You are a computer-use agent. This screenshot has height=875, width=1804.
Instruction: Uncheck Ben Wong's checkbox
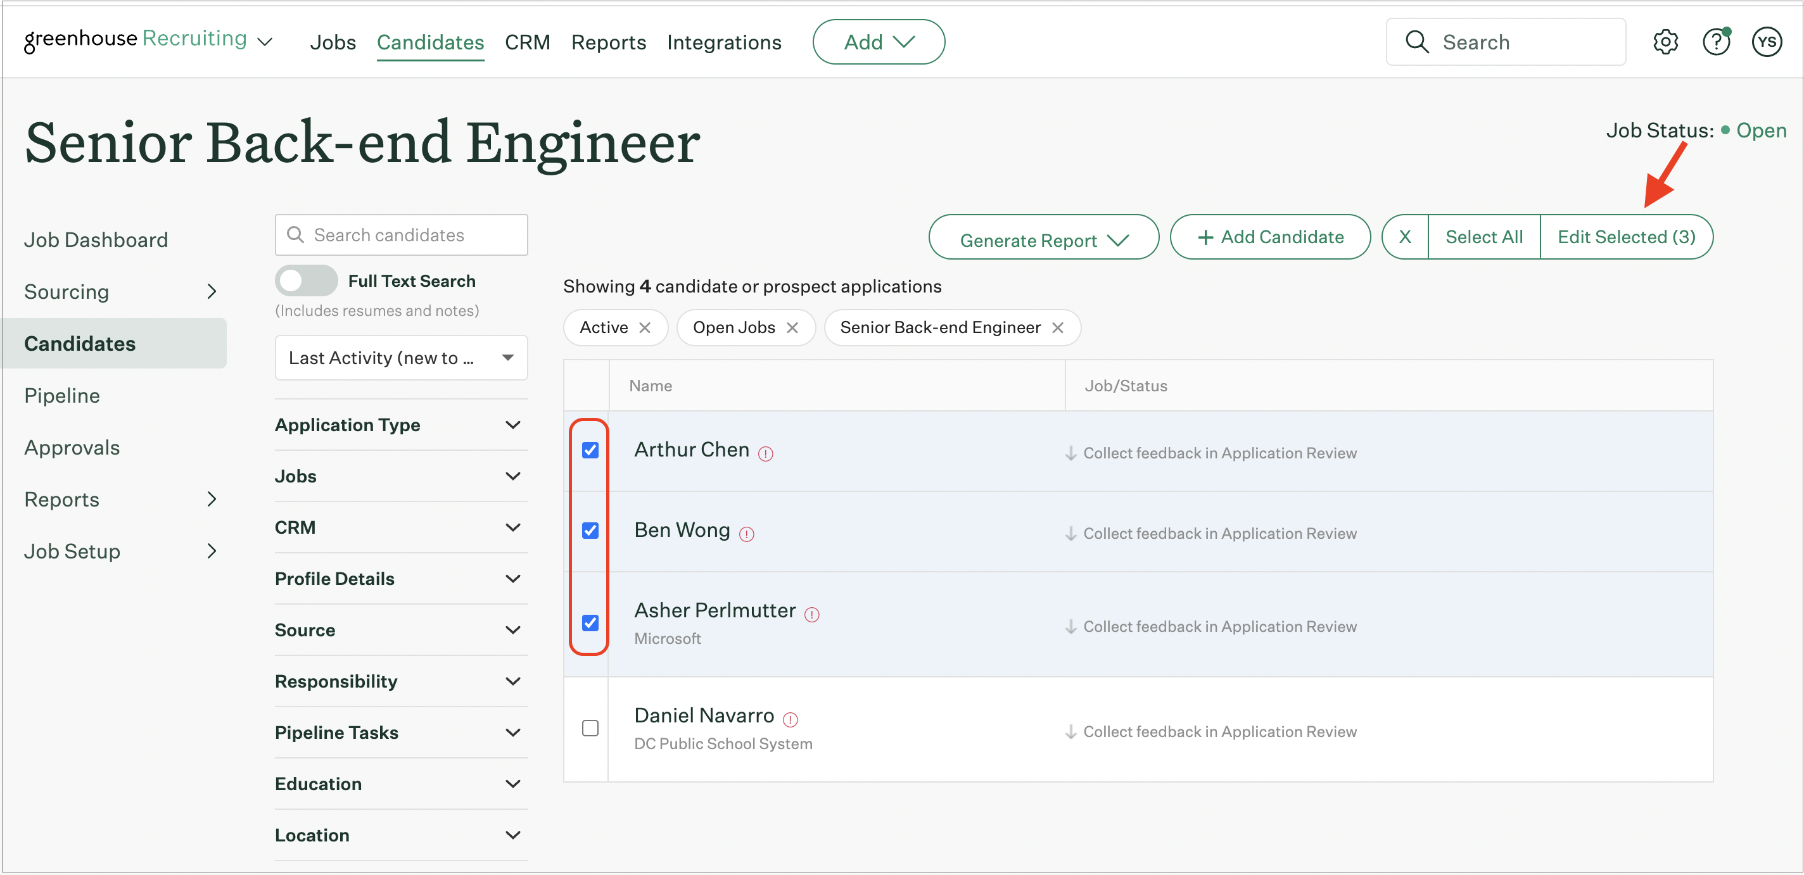tap(590, 531)
